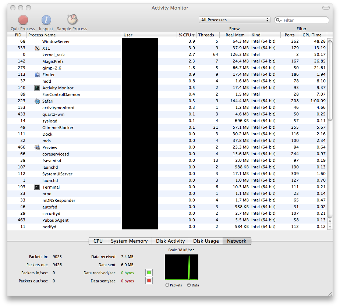Select the Packets graph radio button
Image resolution: width=340 pixels, height=307 pixels.
pos(167,285)
